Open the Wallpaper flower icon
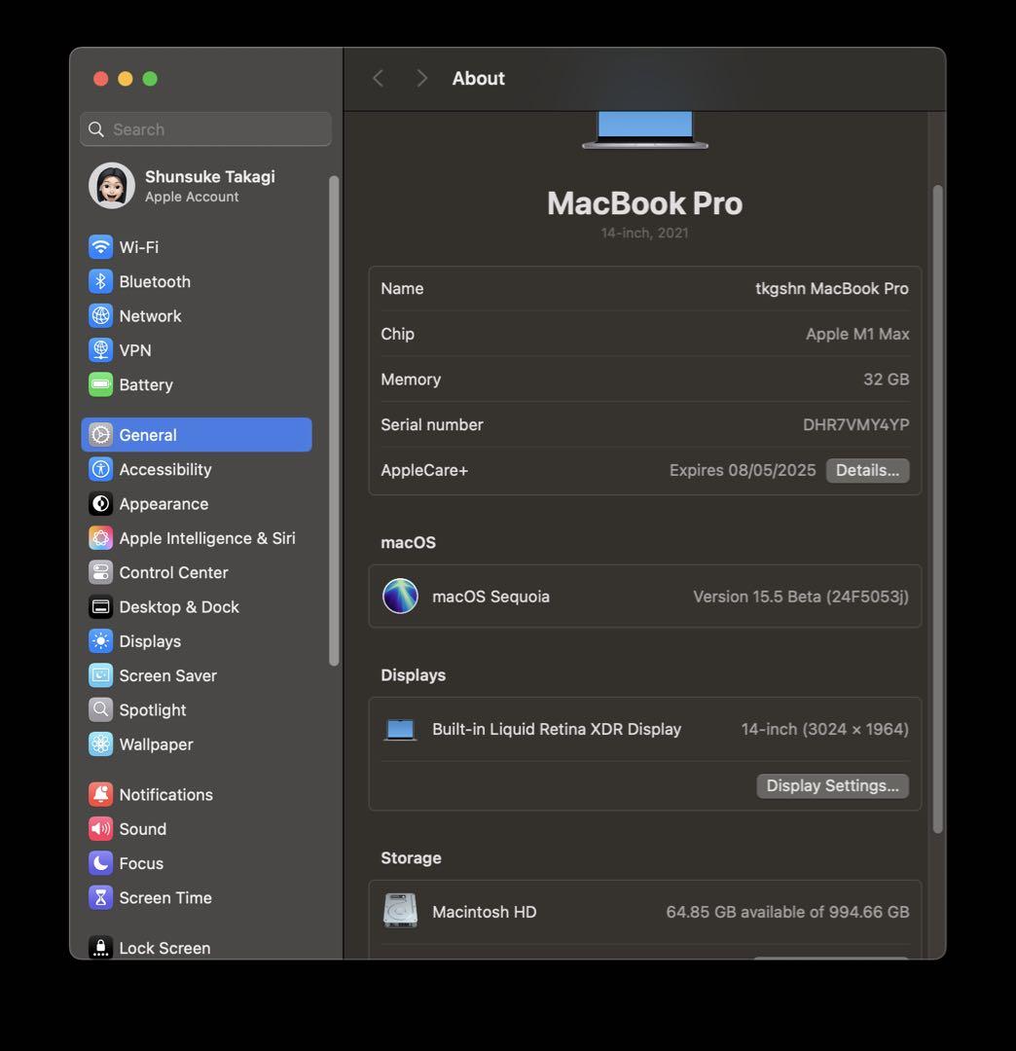Screen dimensions: 1016x1051 click(x=100, y=744)
